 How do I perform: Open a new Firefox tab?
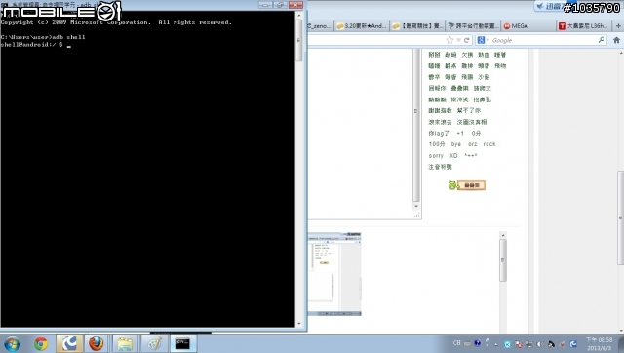point(618,26)
